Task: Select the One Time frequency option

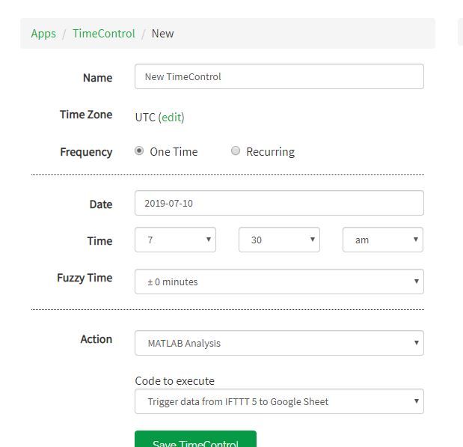Action: [x=139, y=150]
